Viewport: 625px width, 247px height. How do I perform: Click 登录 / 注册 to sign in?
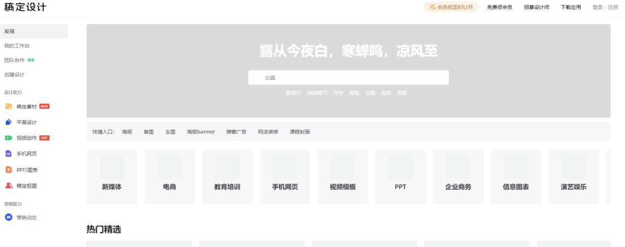coord(605,8)
